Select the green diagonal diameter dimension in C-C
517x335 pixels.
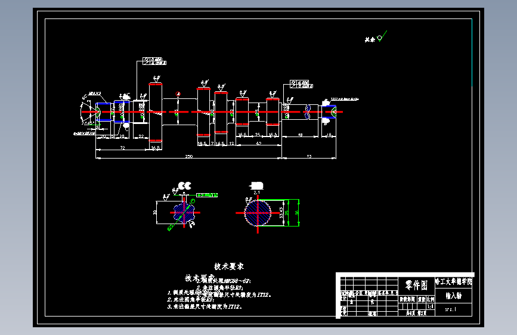[x=181, y=215]
